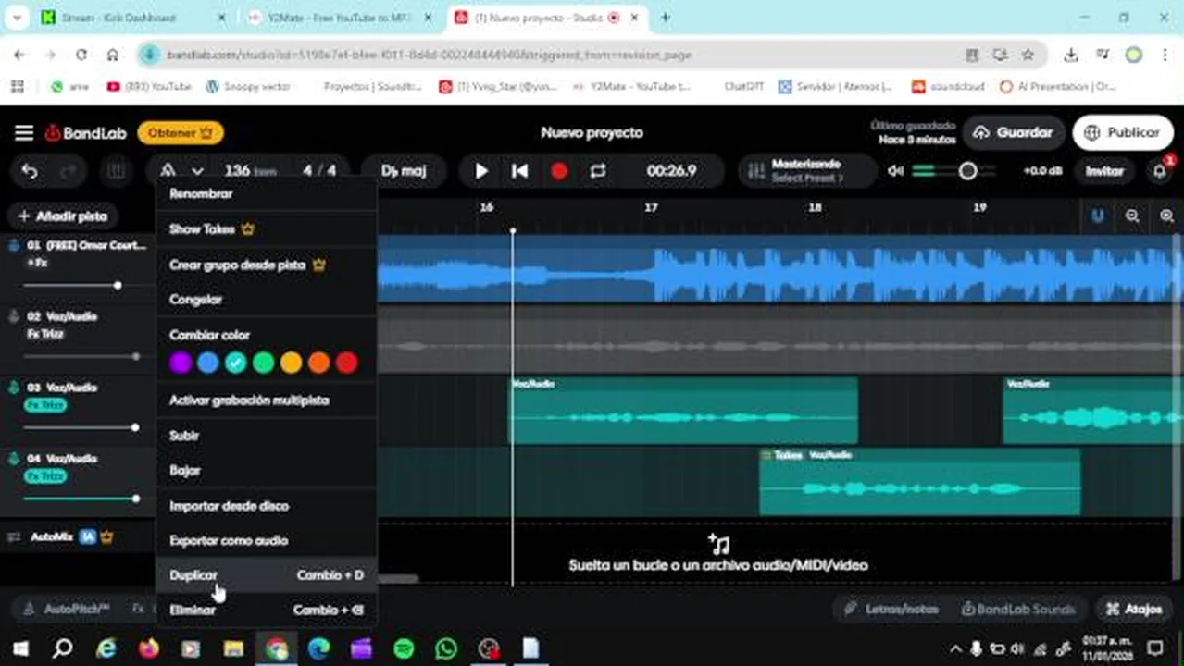Click track 01 instrument icon
Viewport: 1184px width, 666px height.
(13, 245)
